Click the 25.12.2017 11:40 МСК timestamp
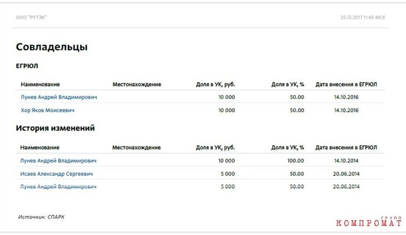Screen dimensions: 406x235 point(362,17)
